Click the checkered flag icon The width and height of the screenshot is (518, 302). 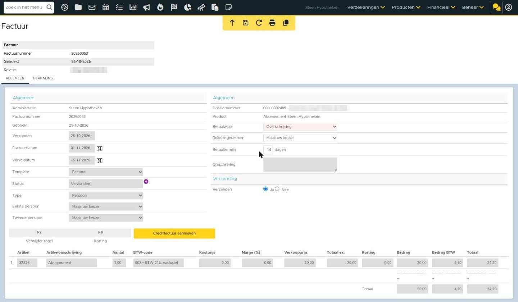click(x=174, y=7)
